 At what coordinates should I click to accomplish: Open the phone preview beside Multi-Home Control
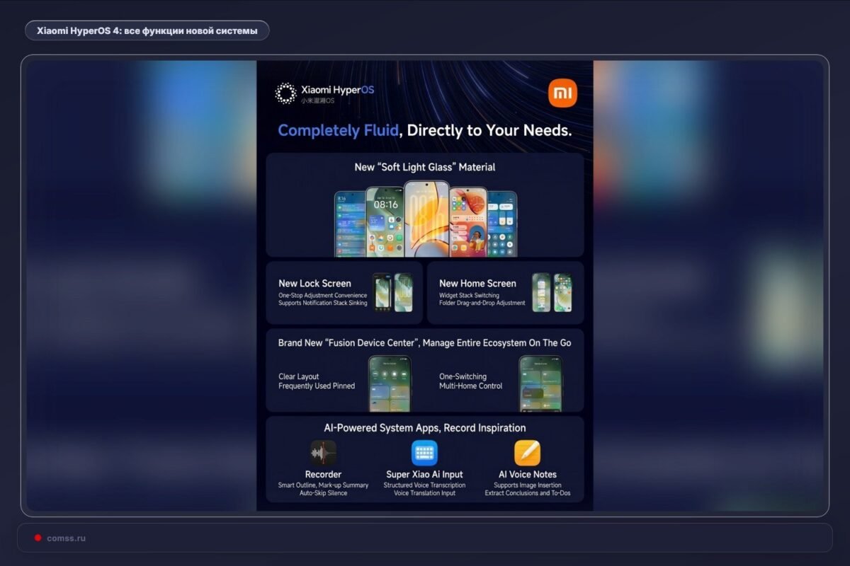tap(541, 383)
